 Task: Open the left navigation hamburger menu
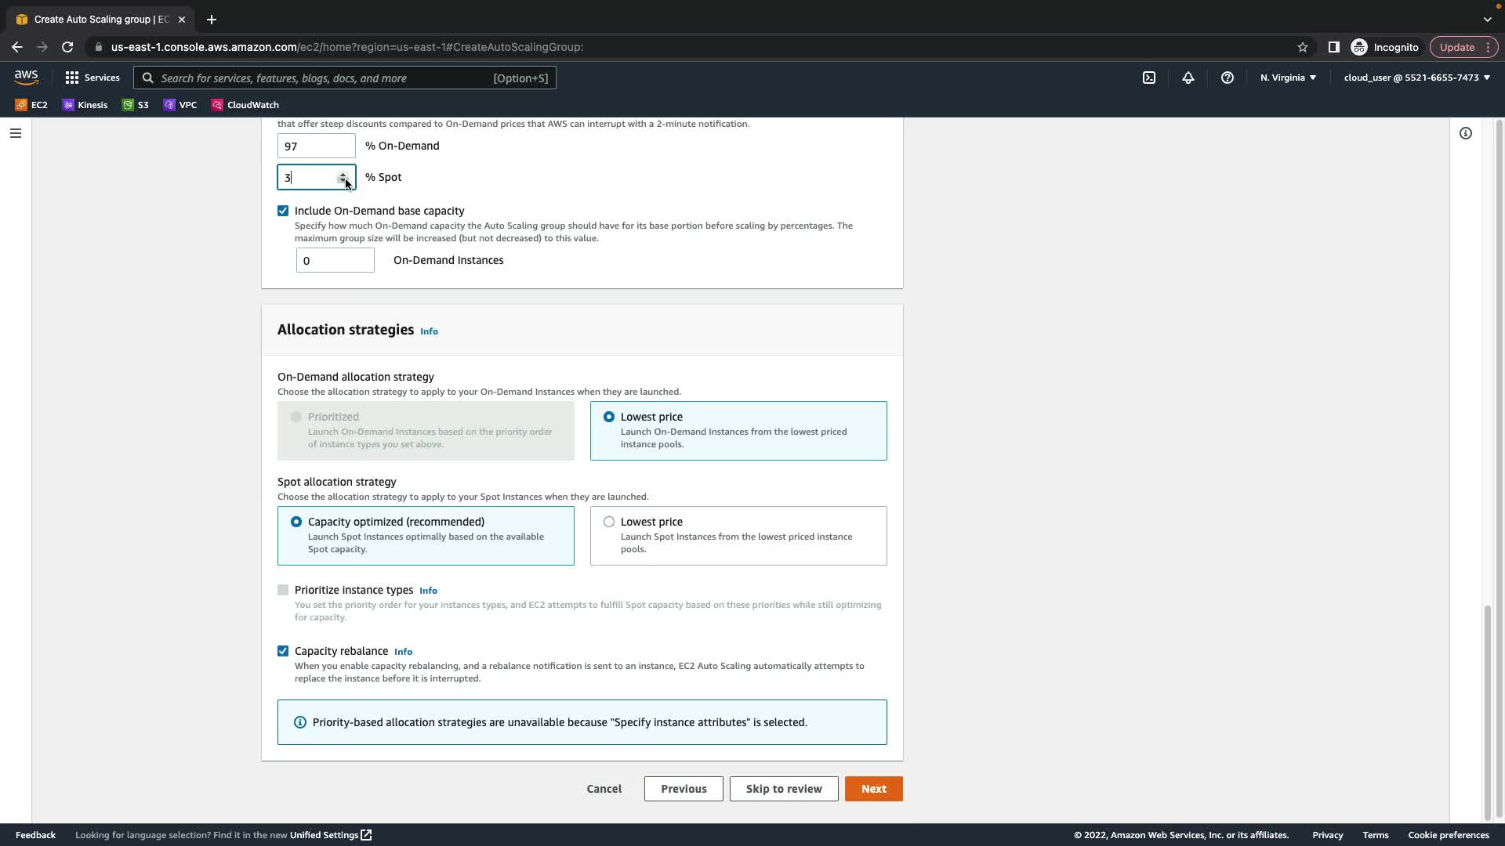click(x=15, y=133)
